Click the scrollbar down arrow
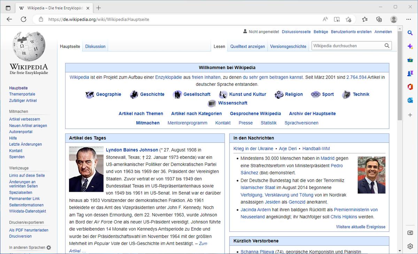This screenshot has width=418, height=254. (400, 251)
